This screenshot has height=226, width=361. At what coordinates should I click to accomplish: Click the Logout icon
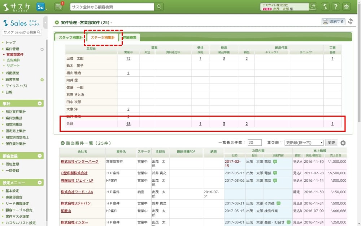[x=313, y=6]
